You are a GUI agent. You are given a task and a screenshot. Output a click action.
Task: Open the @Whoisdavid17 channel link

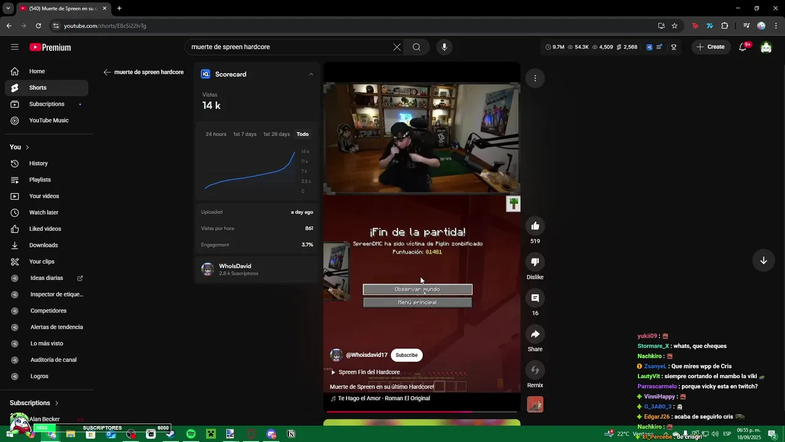367,355
